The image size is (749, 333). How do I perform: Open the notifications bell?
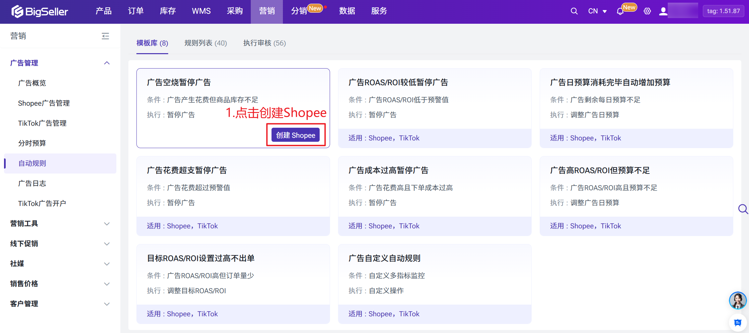pos(620,11)
